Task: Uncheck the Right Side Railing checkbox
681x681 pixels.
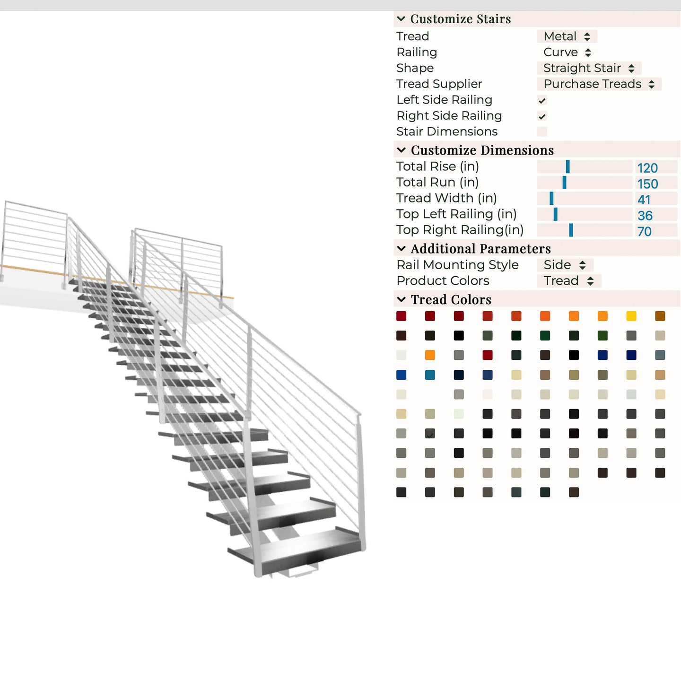Action: (542, 116)
